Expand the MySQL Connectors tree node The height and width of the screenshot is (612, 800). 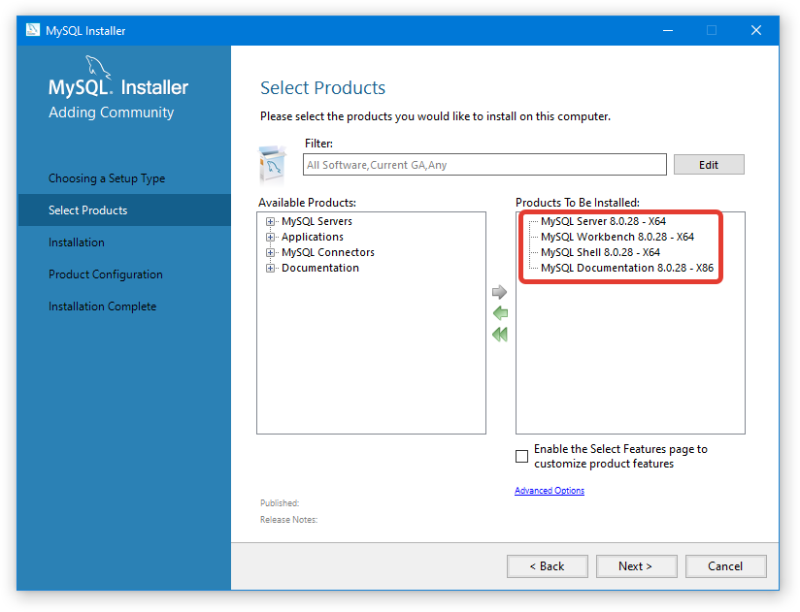point(270,252)
